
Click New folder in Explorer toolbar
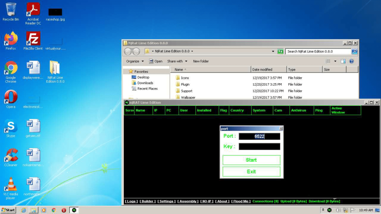(201, 61)
